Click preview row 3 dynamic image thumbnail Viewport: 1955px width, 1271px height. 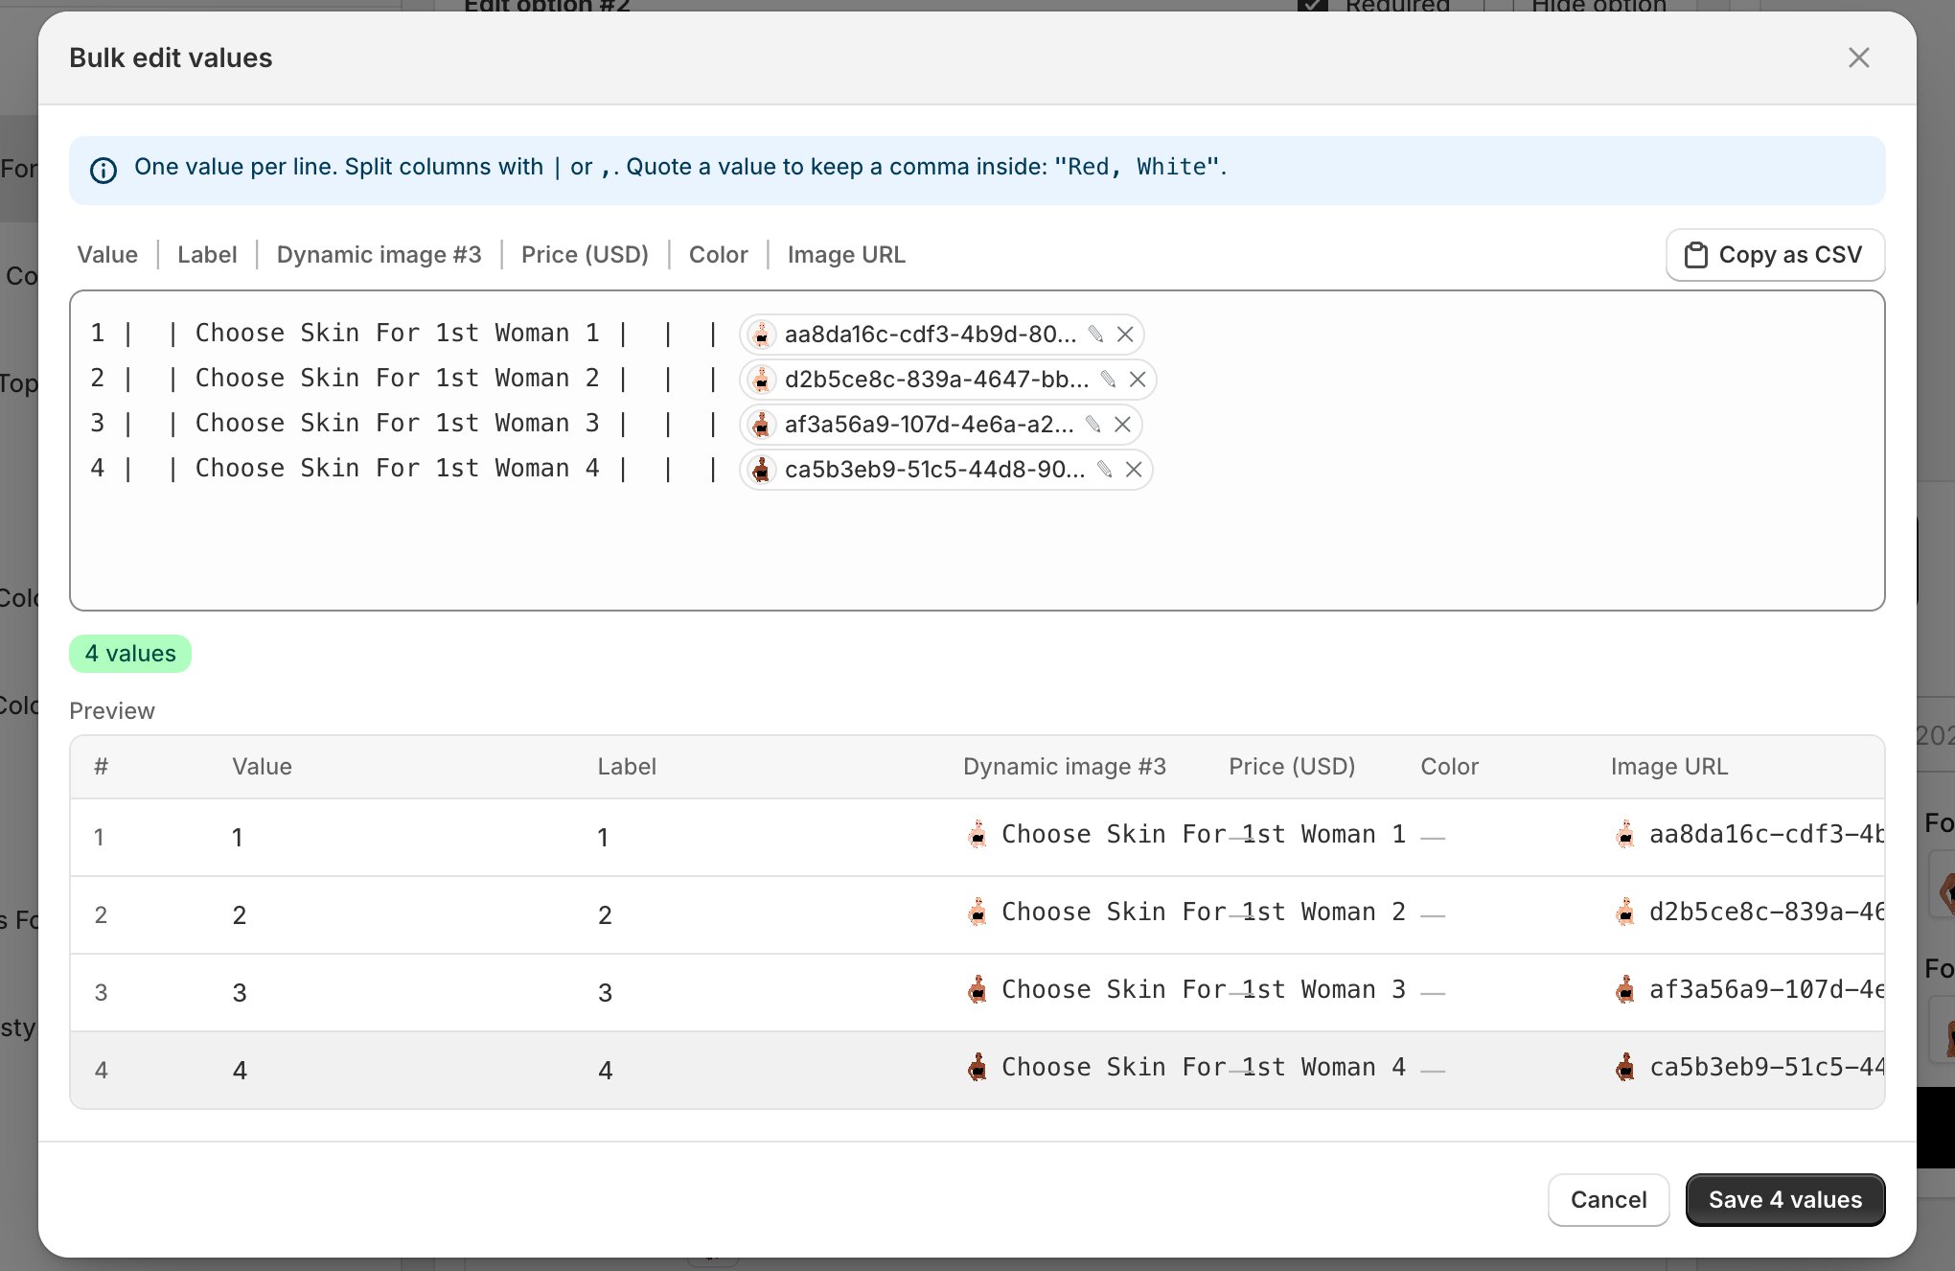[977, 989]
